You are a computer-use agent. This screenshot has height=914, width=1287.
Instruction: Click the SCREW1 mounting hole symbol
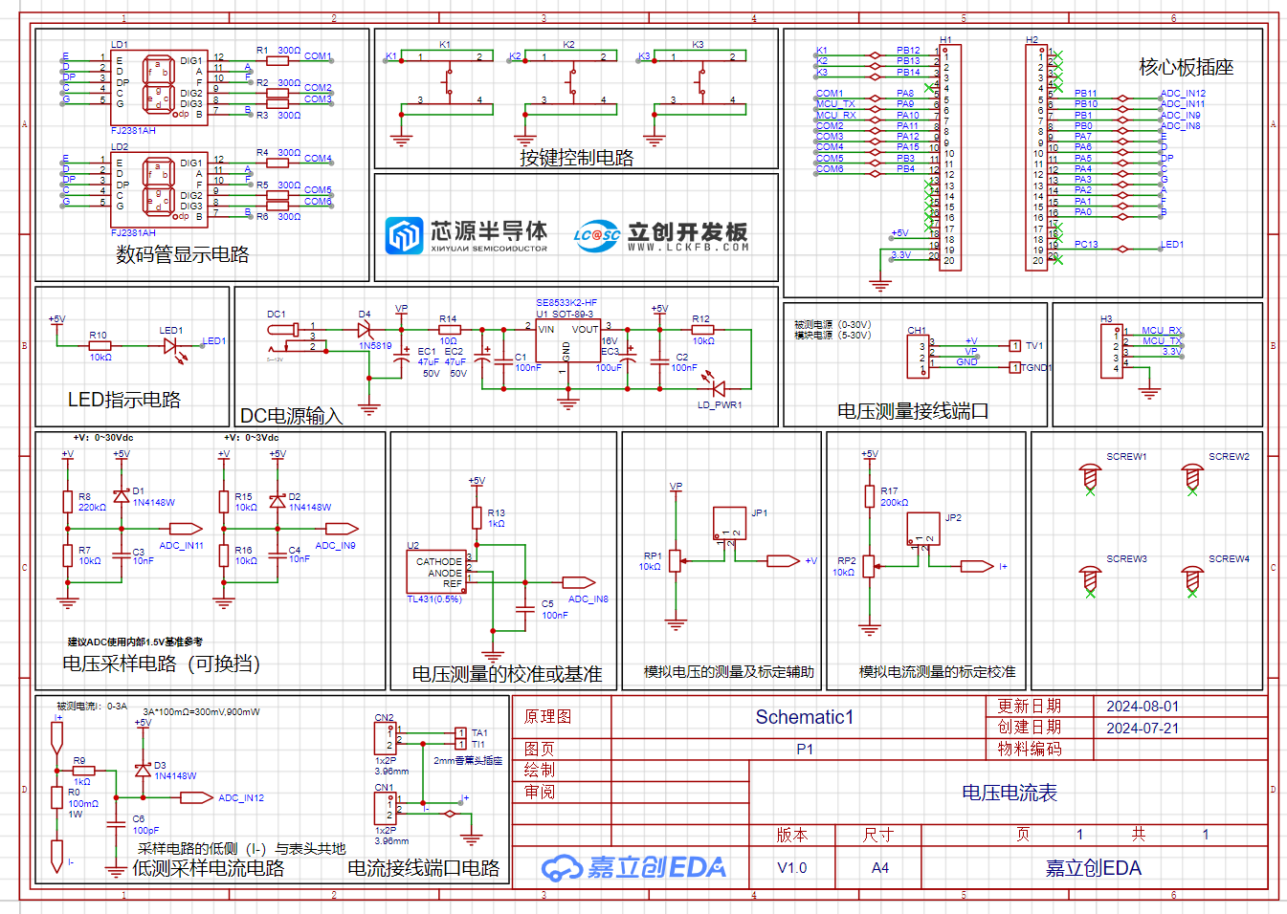(x=1090, y=477)
